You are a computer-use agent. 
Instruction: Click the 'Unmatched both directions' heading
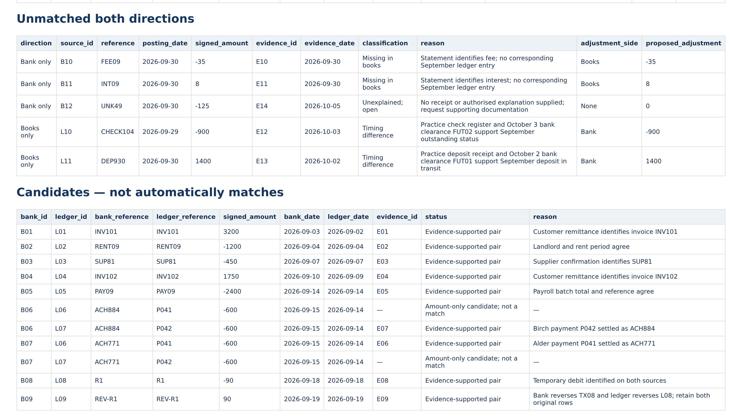coord(105,19)
